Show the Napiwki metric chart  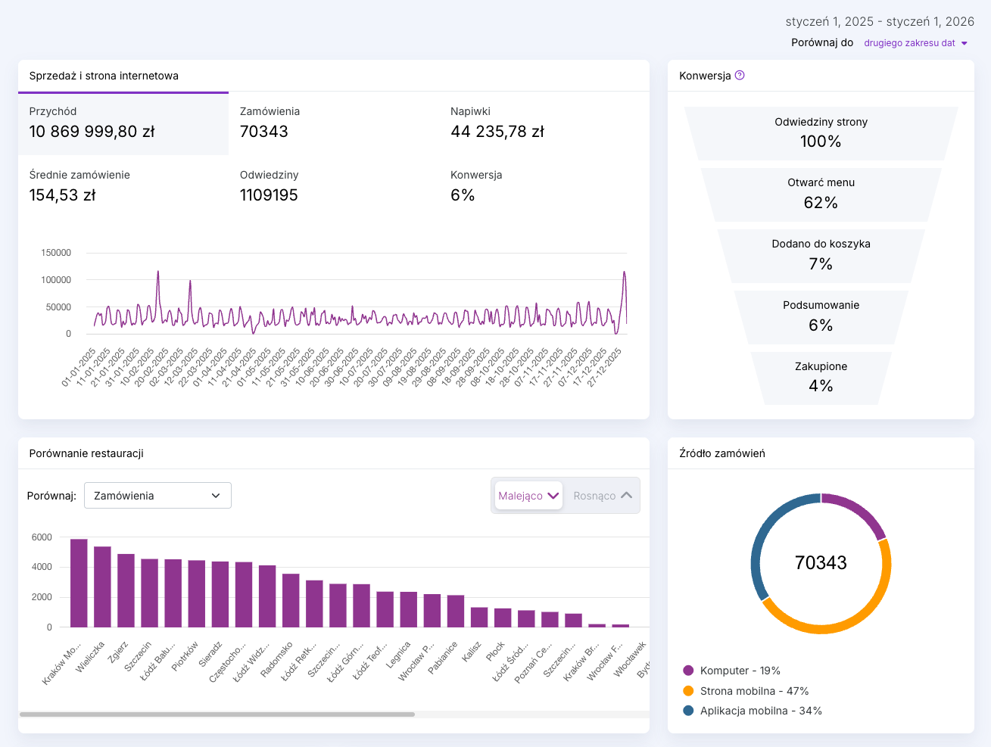tap(544, 123)
